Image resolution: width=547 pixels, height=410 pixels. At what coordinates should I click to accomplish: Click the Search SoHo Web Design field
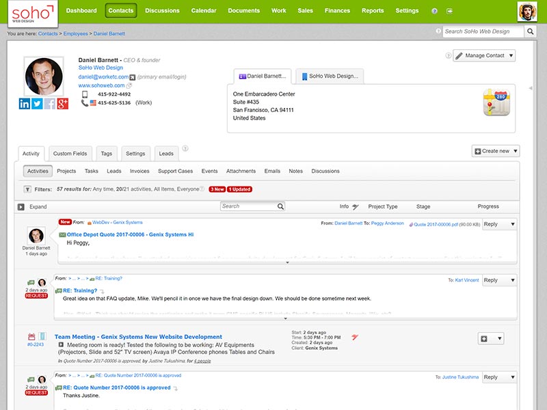pos(482,31)
